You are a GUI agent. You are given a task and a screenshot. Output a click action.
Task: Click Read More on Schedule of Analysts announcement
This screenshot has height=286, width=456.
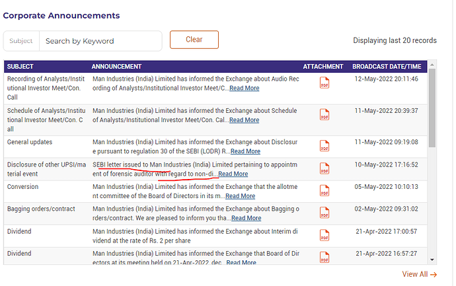244,120
